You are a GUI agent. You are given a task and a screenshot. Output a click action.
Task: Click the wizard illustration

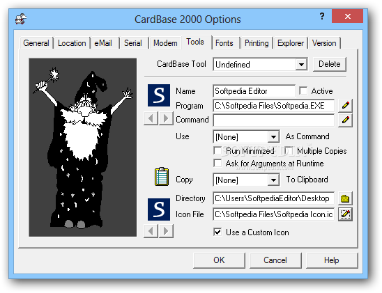(83, 148)
